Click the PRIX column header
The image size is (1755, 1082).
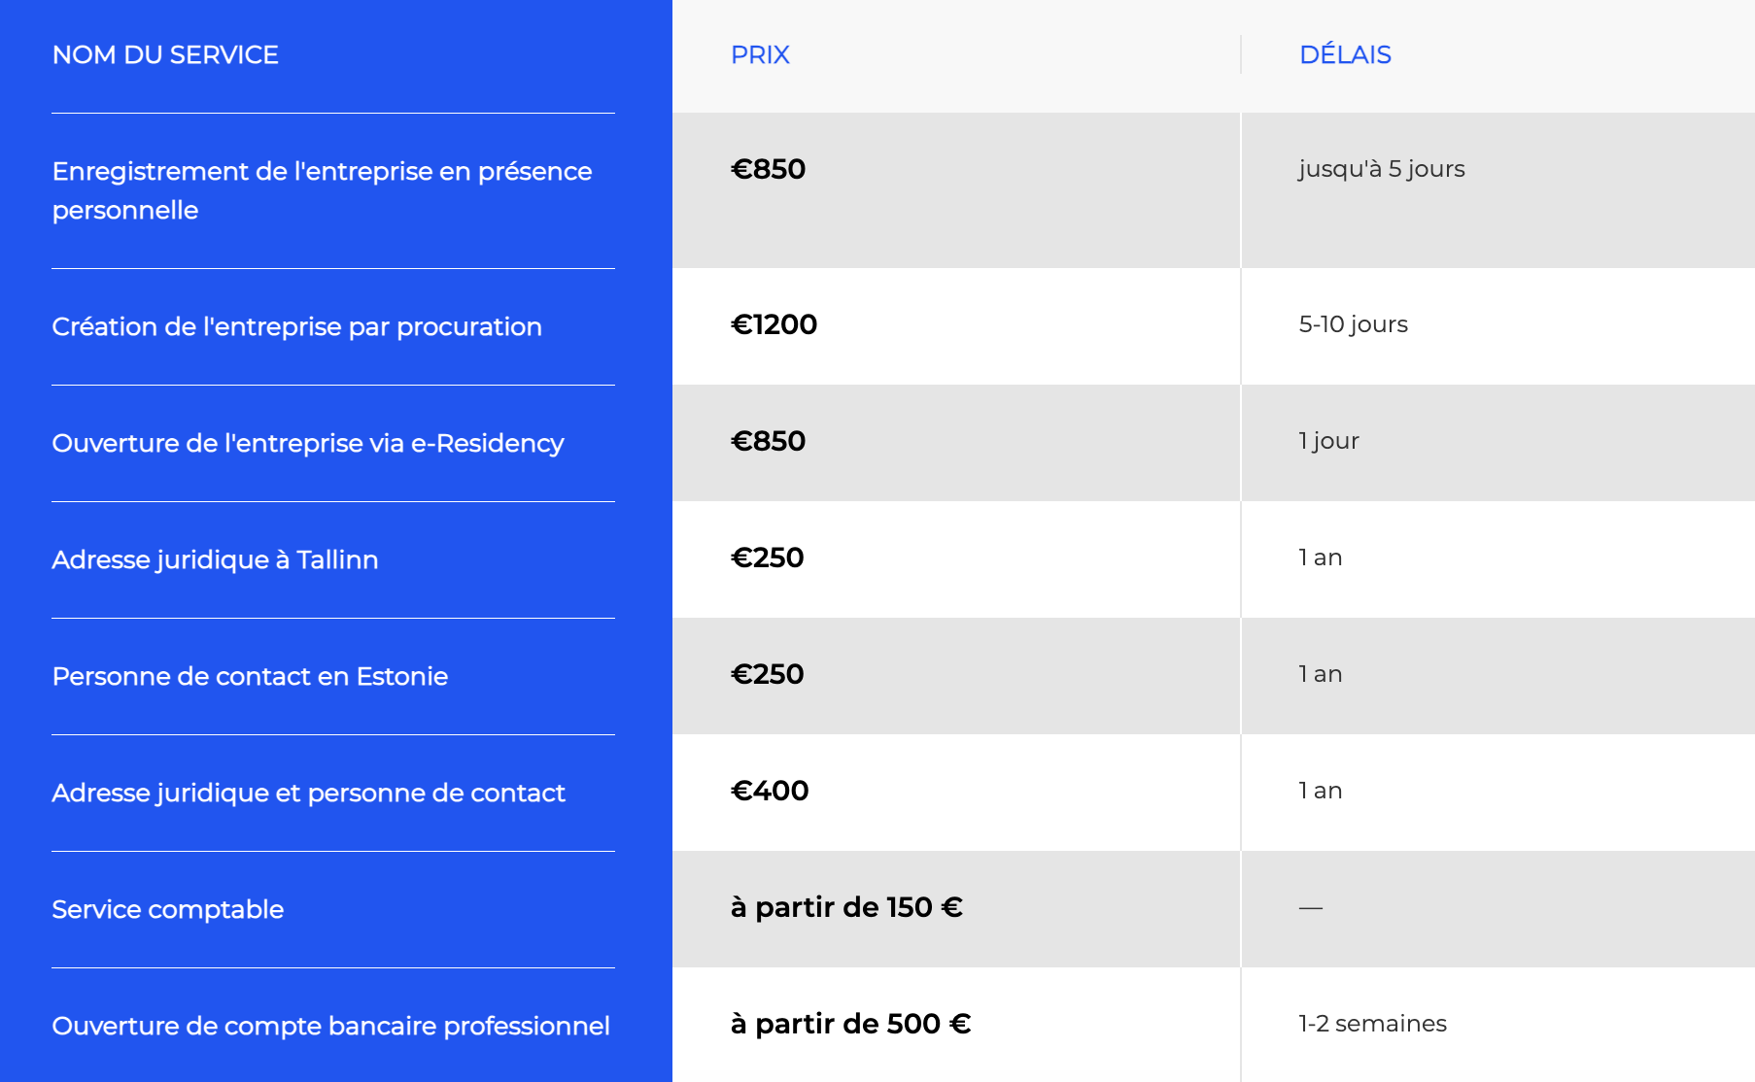760,55
